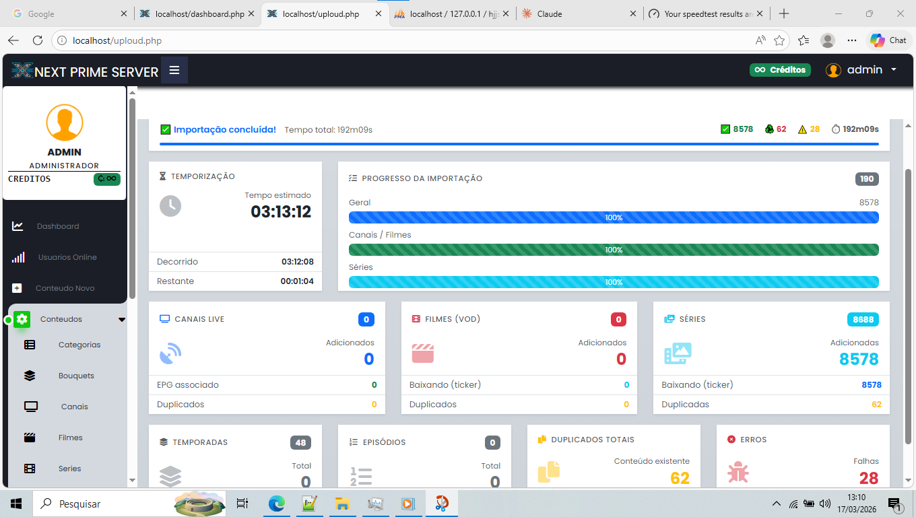Open Conteudo Novo page
Screen dimensions: 916x517
click(65, 288)
